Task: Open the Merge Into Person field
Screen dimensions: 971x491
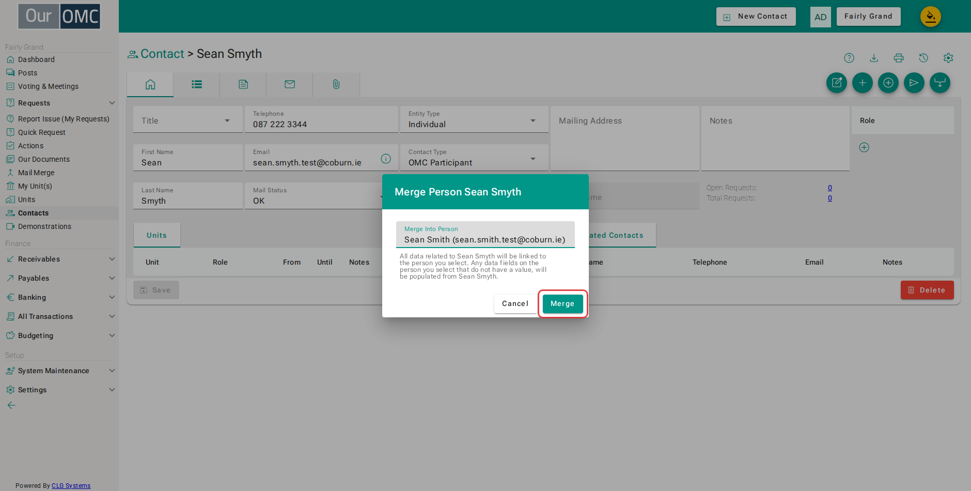Action: [x=485, y=235]
